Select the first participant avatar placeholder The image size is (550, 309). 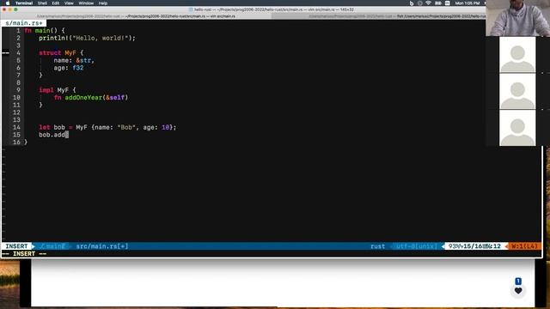click(517, 55)
